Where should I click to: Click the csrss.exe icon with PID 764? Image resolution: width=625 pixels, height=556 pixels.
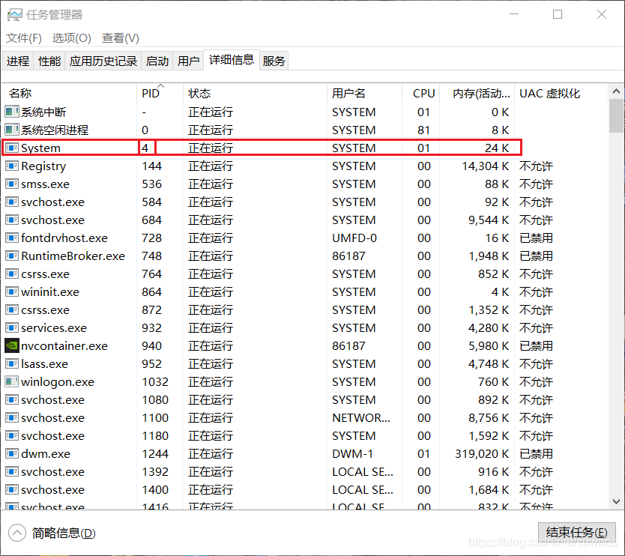coord(12,274)
